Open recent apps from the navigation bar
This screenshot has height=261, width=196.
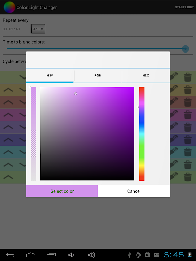[51, 255]
